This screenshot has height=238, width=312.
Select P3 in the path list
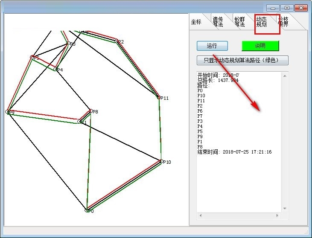pos(200,121)
